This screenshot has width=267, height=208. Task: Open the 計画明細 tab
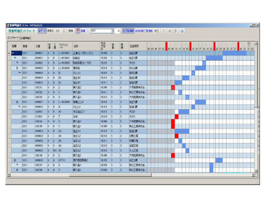click(x=26, y=38)
